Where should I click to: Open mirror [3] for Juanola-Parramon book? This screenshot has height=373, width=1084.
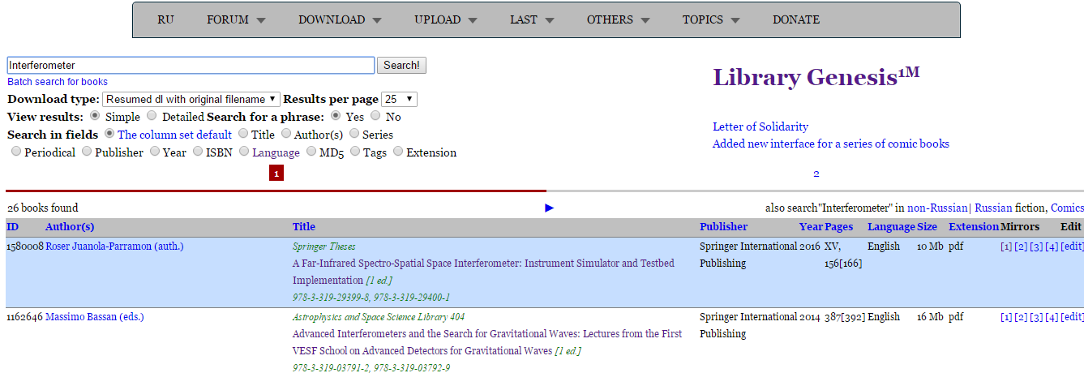pyautogui.click(x=1036, y=247)
